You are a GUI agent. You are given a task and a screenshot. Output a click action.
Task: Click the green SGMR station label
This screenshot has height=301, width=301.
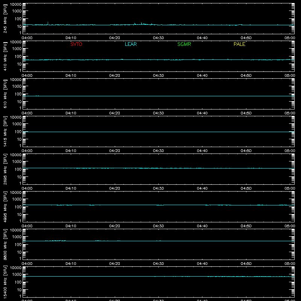click(184, 44)
